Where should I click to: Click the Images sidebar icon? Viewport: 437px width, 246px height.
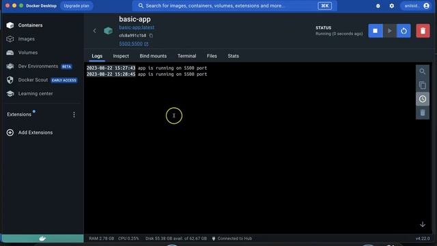[x=10, y=39]
